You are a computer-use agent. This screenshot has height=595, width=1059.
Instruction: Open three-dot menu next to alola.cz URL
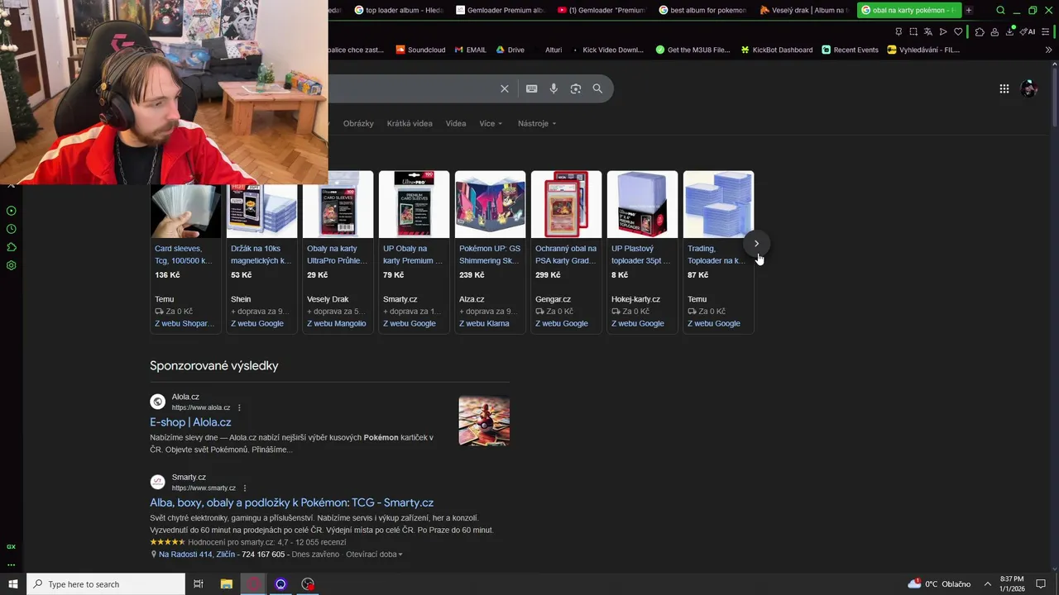pyautogui.click(x=239, y=407)
